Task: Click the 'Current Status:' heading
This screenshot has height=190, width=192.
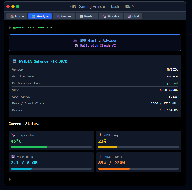Action: coord(24,124)
